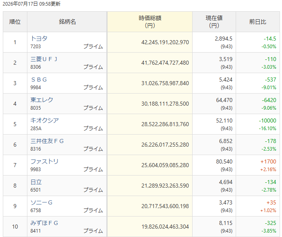The image size is (282, 237).
Task: Click the stock code 9984
Action: pyautogui.click(x=35, y=87)
